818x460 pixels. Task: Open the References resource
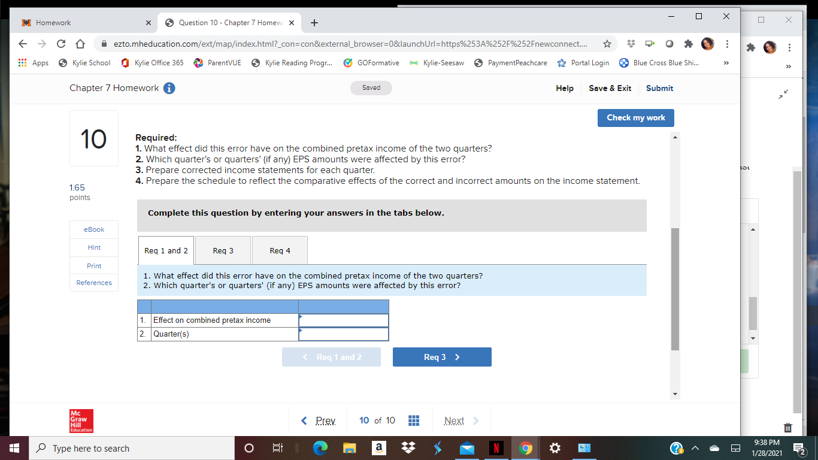point(94,283)
